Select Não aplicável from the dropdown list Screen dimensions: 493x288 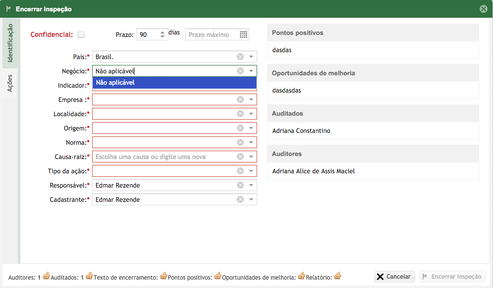[174, 83]
